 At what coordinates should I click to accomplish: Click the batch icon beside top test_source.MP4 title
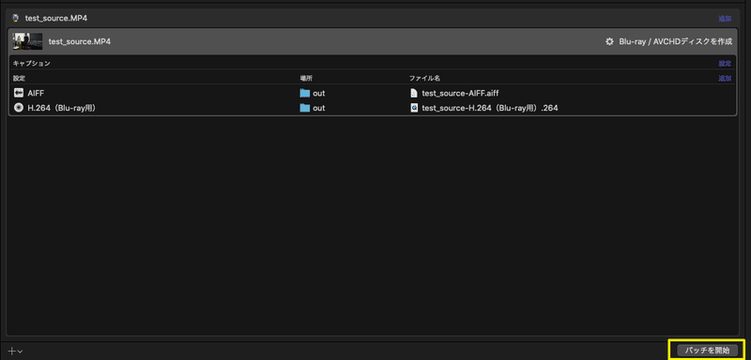16,18
